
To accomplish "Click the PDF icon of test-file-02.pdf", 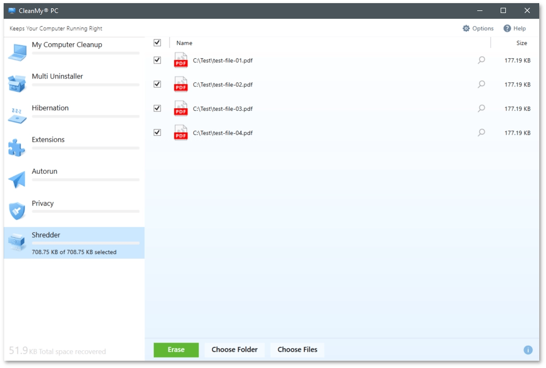I will click(x=181, y=84).
